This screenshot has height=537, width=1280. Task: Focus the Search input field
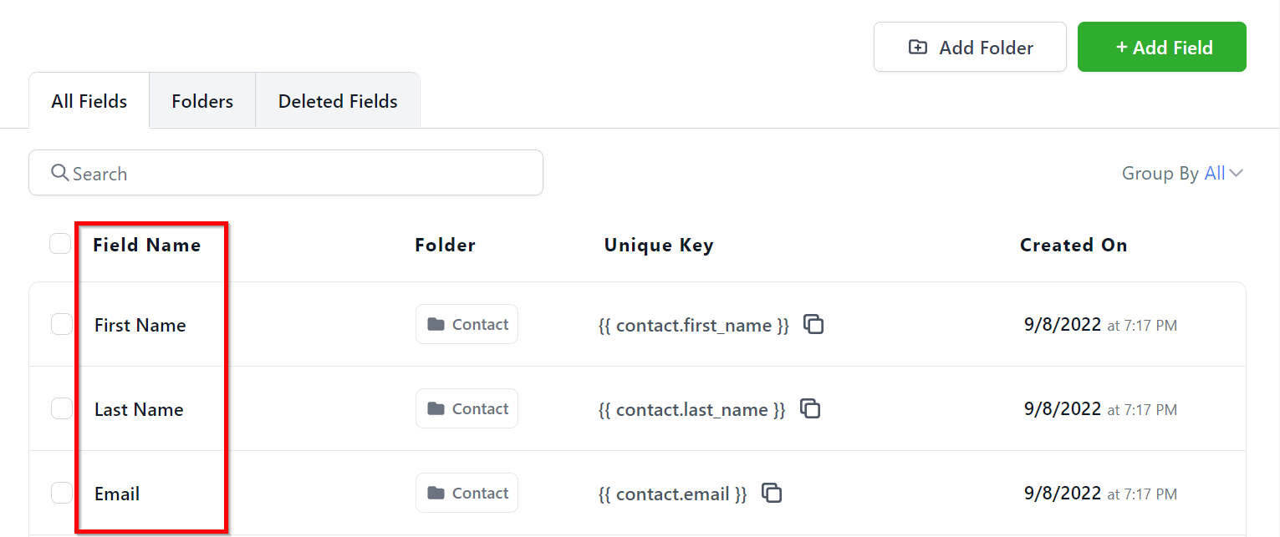coord(301,174)
